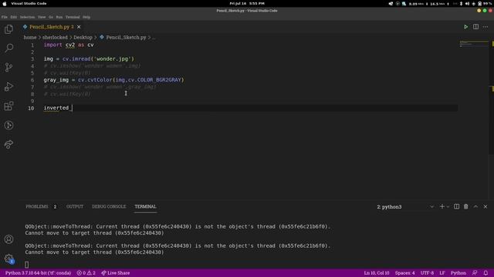The image size is (494, 277).
Task: Split the terminal panel
Action: 456,207
